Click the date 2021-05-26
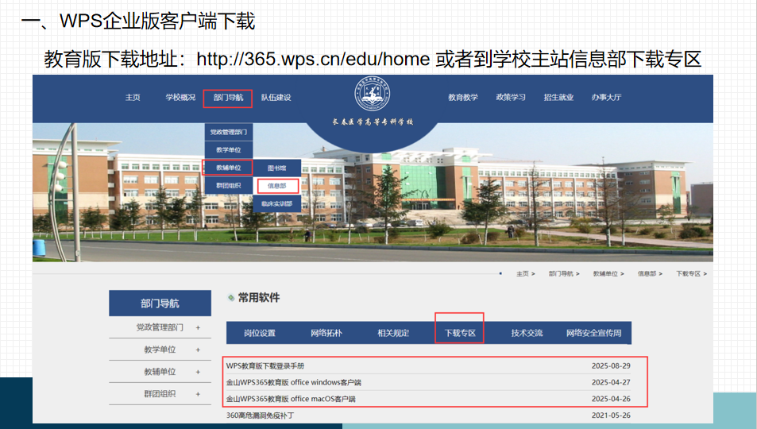 tap(611, 415)
